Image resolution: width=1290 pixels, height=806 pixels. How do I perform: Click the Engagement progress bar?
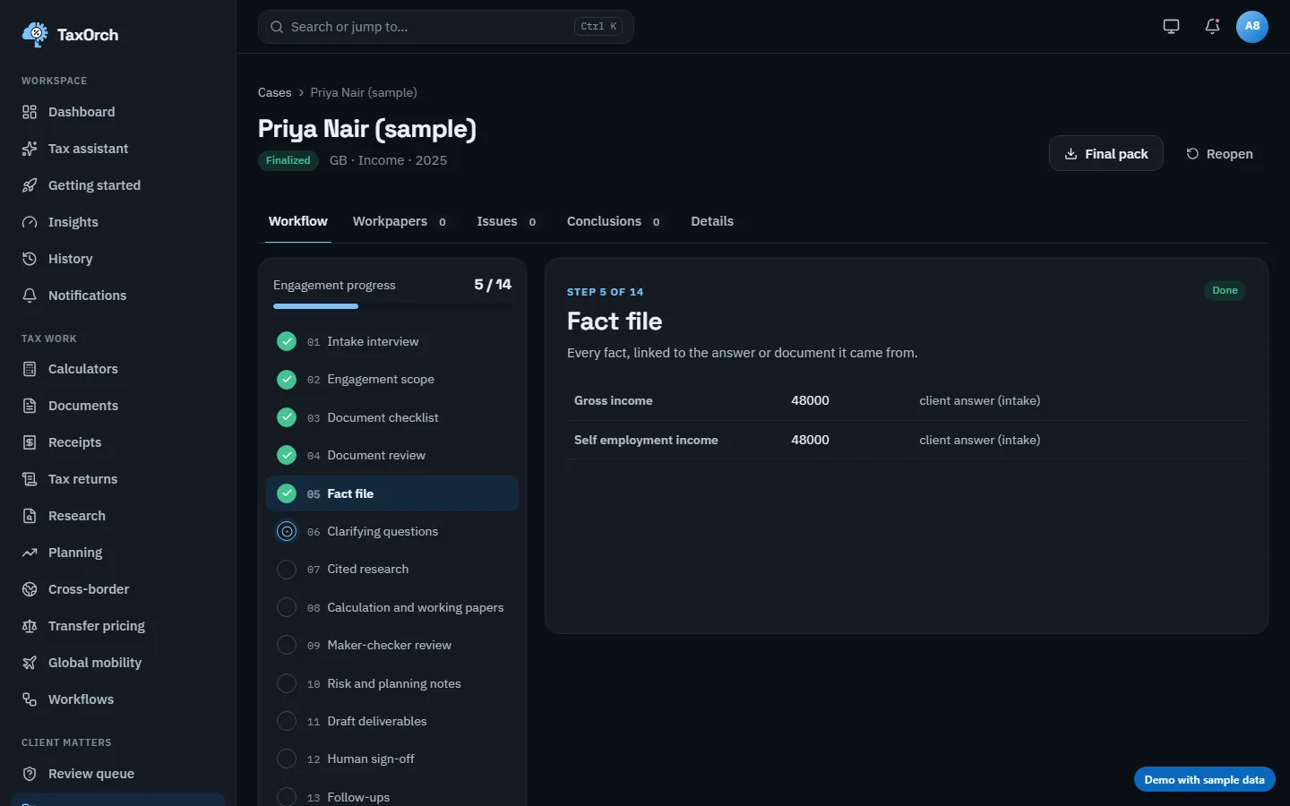(x=392, y=306)
